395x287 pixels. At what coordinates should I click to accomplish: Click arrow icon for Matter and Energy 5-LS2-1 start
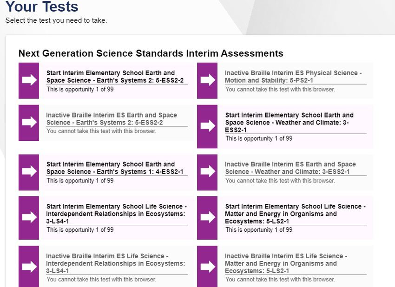(207, 218)
